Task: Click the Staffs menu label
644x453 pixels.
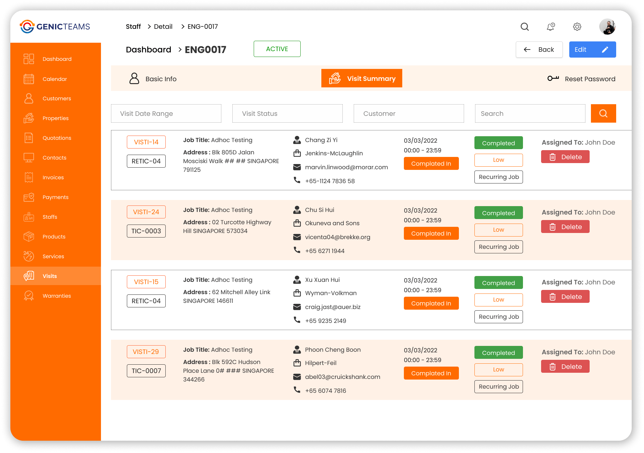Action: coord(50,217)
